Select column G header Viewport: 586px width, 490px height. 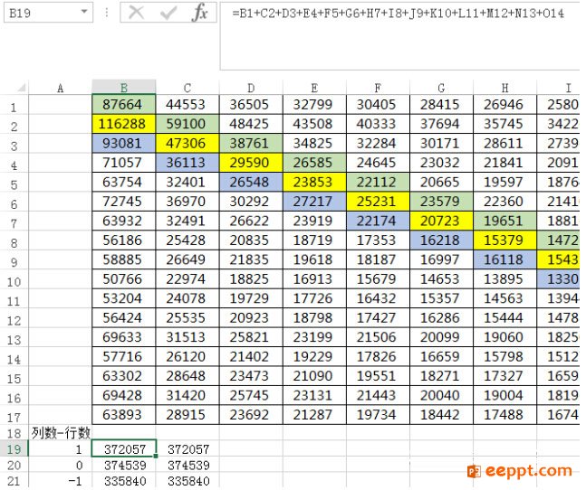pos(441,88)
